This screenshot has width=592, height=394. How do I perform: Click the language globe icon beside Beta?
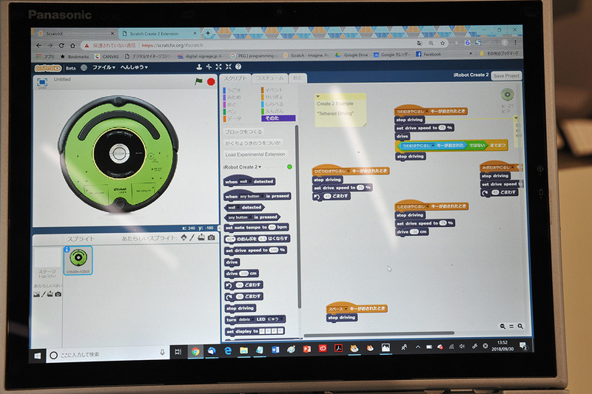coord(84,68)
